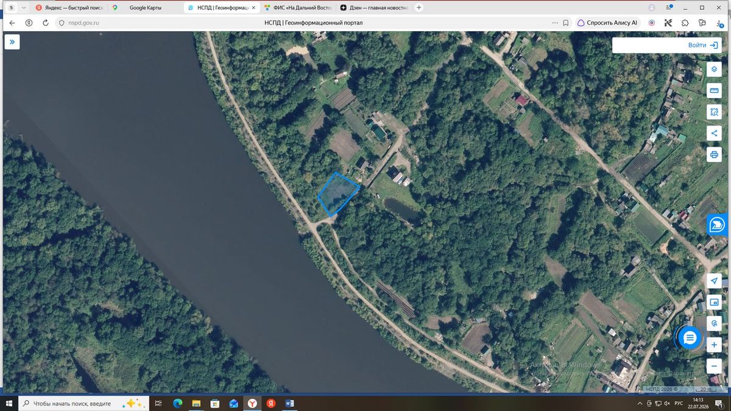Select the ruler measurement tool
Screen dimensions: 731x411
click(x=714, y=91)
